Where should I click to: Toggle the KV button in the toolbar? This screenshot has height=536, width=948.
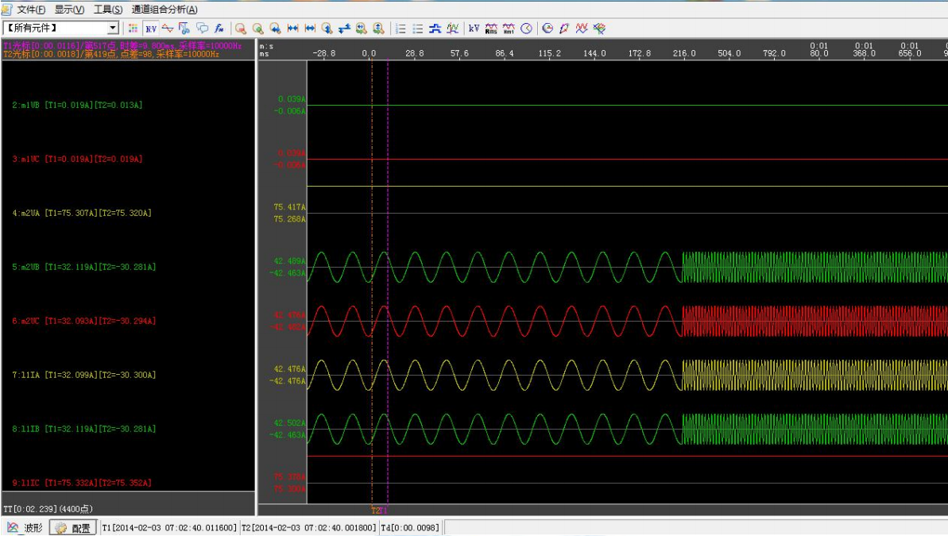[x=150, y=29]
